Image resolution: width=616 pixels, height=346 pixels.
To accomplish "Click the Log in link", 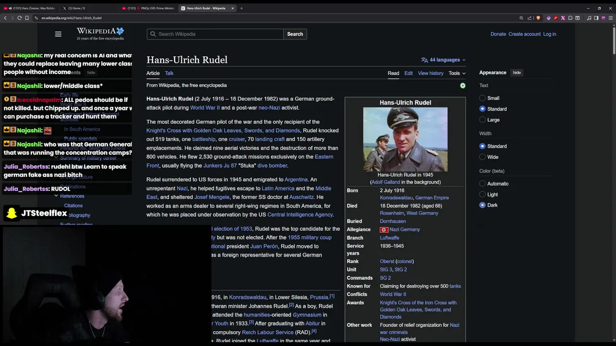I will [x=550, y=34].
